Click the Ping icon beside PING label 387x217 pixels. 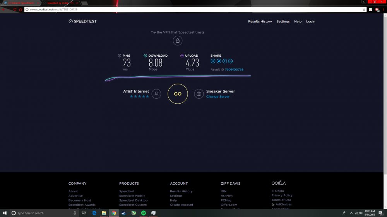[120, 56]
